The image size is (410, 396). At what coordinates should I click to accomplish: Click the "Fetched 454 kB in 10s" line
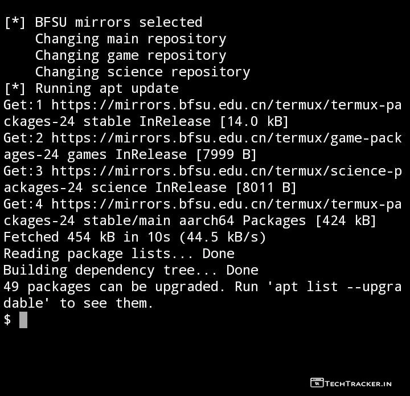[x=134, y=237]
